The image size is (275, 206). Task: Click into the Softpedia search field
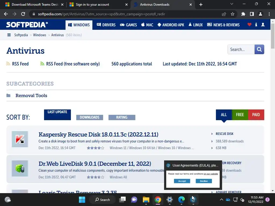241,49
